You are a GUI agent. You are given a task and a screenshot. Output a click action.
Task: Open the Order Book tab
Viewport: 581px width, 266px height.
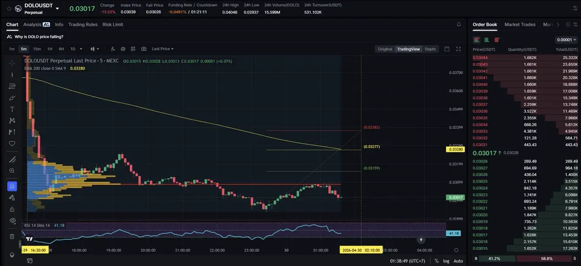[485, 24]
